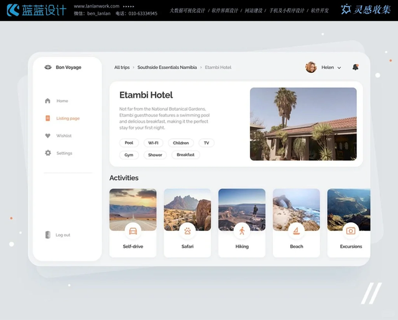This screenshot has height=320, width=398.
Task: Click Helen's profile avatar
Action: (311, 67)
